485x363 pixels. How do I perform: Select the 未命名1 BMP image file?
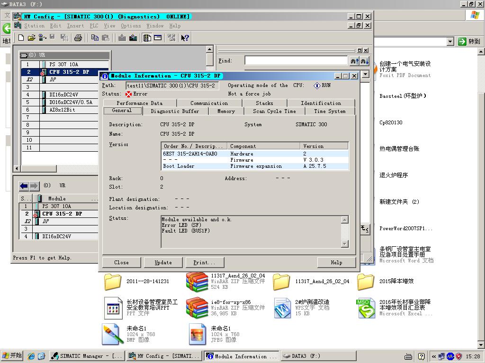(129, 334)
